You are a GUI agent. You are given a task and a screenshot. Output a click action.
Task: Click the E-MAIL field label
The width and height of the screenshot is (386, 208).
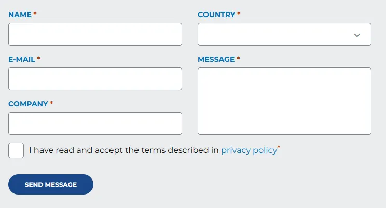[22, 59]
